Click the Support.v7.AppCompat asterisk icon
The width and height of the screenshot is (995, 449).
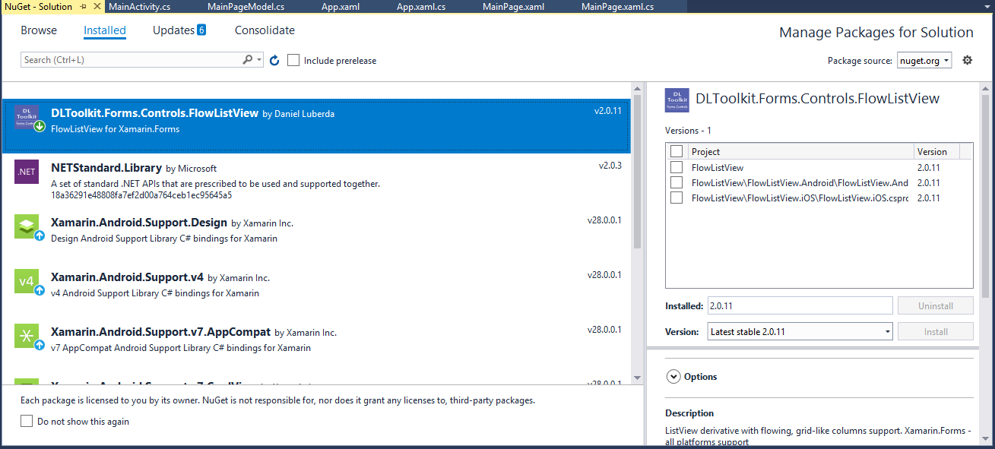coord(25,336)
